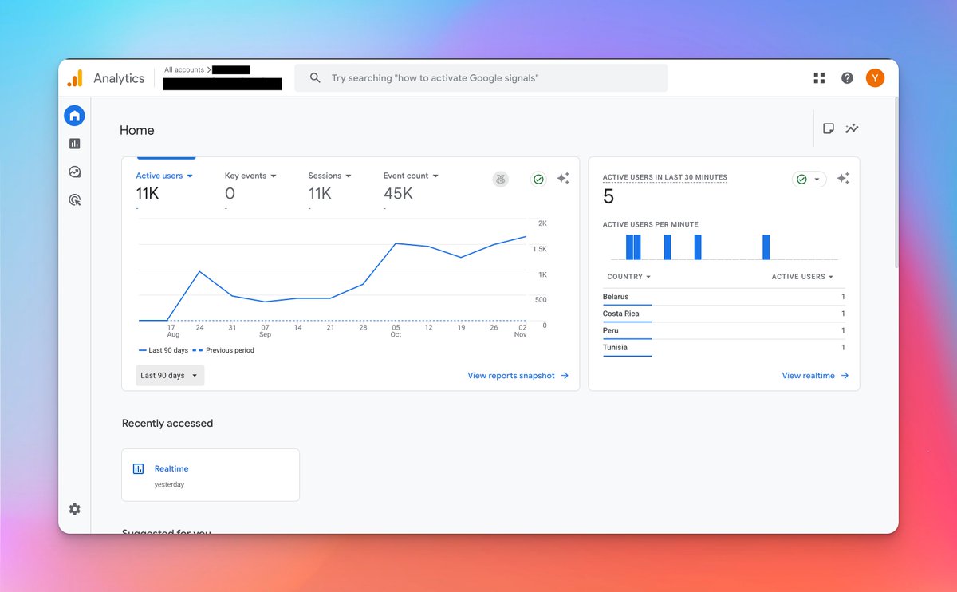This screenshot has height=592, width=957.
Task: Open the Home section in the sidebar
Action: 74,115
